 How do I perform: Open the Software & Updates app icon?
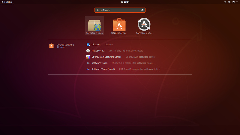[94, 25]
